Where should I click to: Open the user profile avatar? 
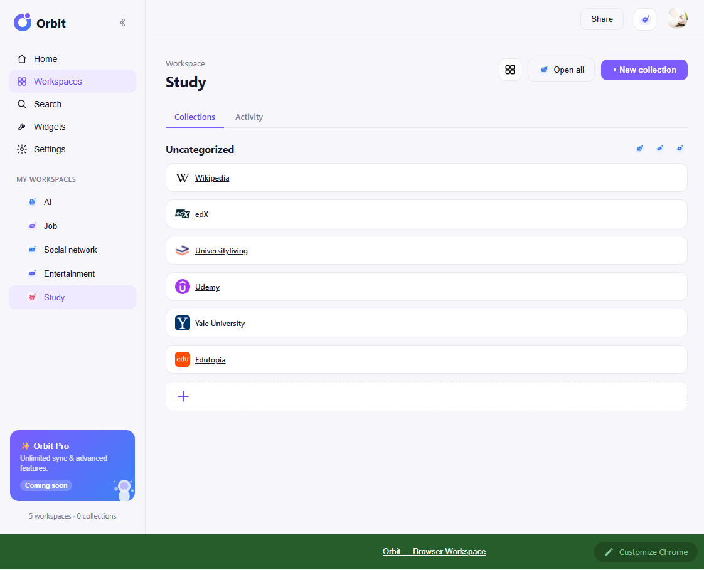coord(677,19)
